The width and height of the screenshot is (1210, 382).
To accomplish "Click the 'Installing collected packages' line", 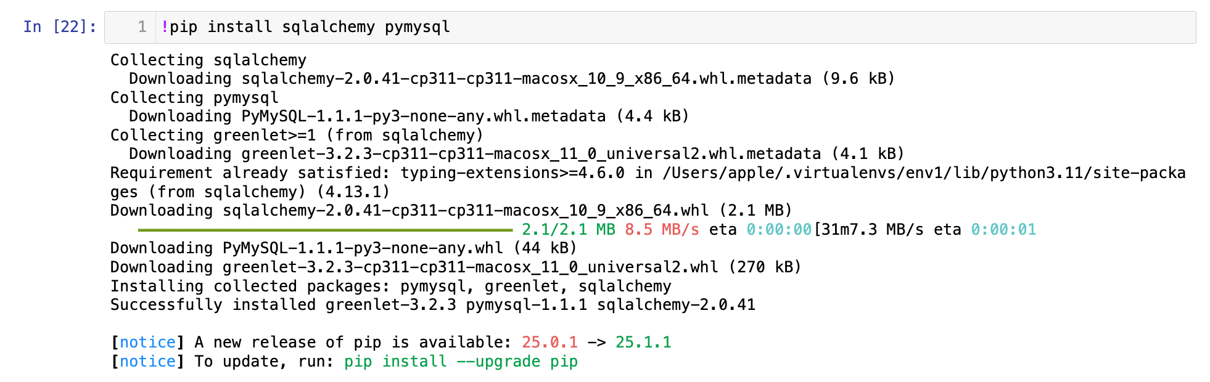I will click(x=390, y=286).
